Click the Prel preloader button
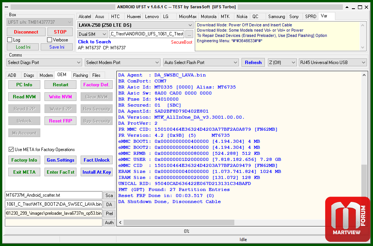 109,214
